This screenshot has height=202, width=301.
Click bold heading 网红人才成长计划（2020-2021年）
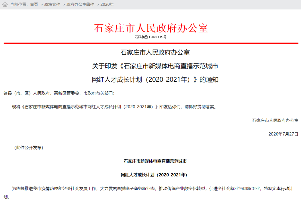tap(154, 175)
